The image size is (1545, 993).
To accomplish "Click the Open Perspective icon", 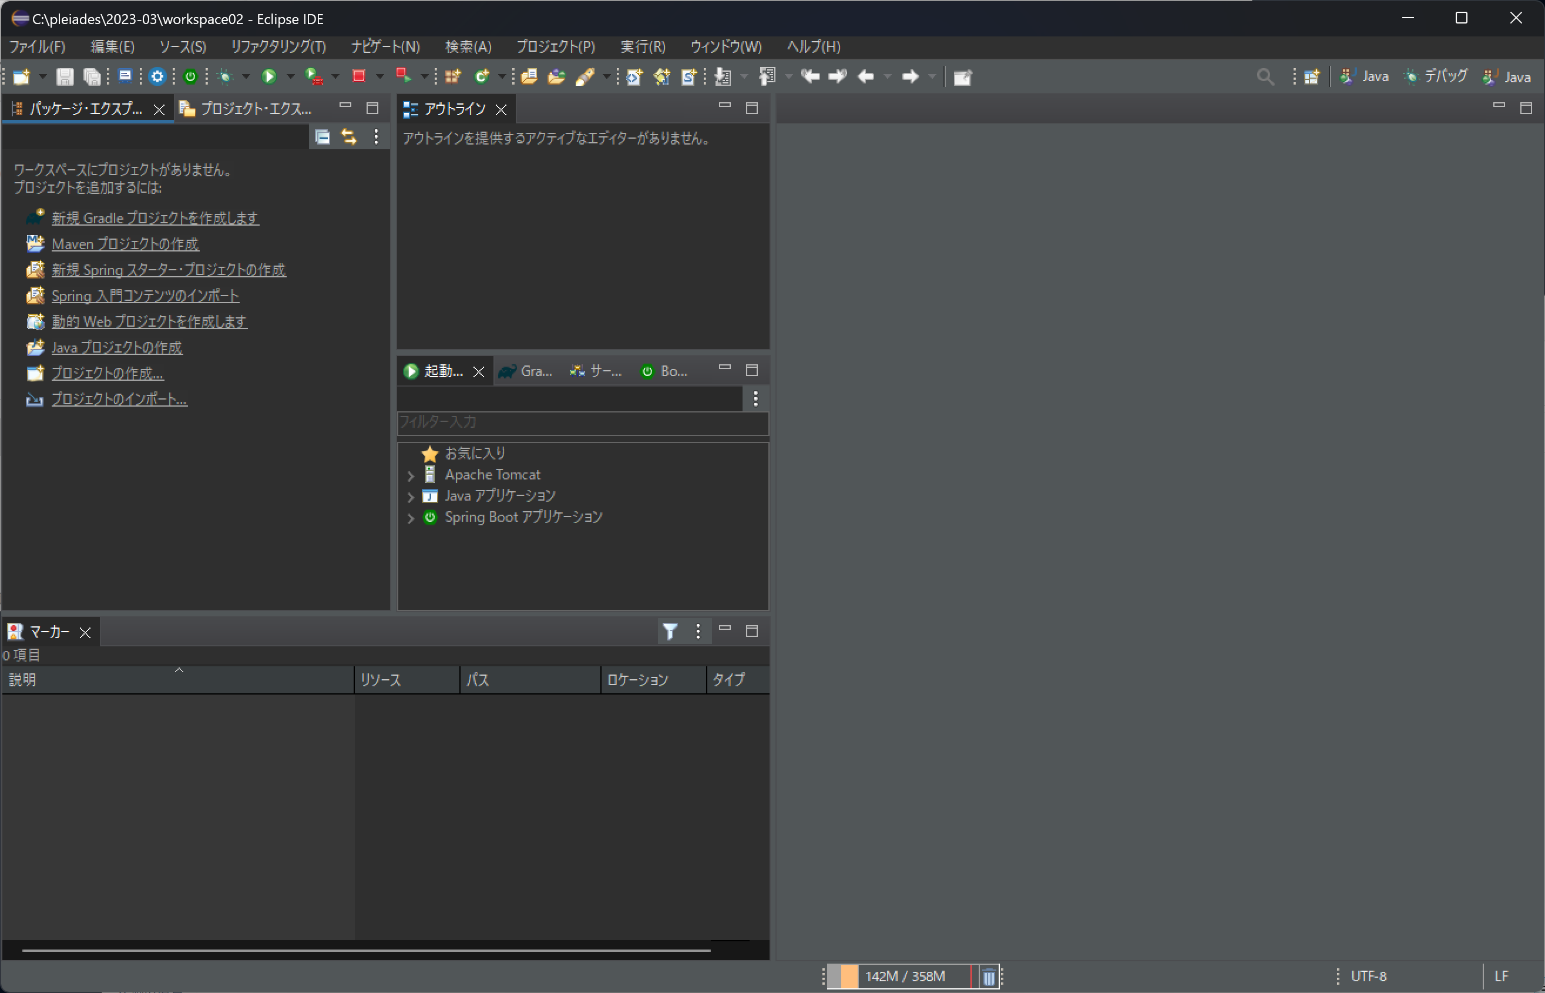I will click(x=1312, y=77).
